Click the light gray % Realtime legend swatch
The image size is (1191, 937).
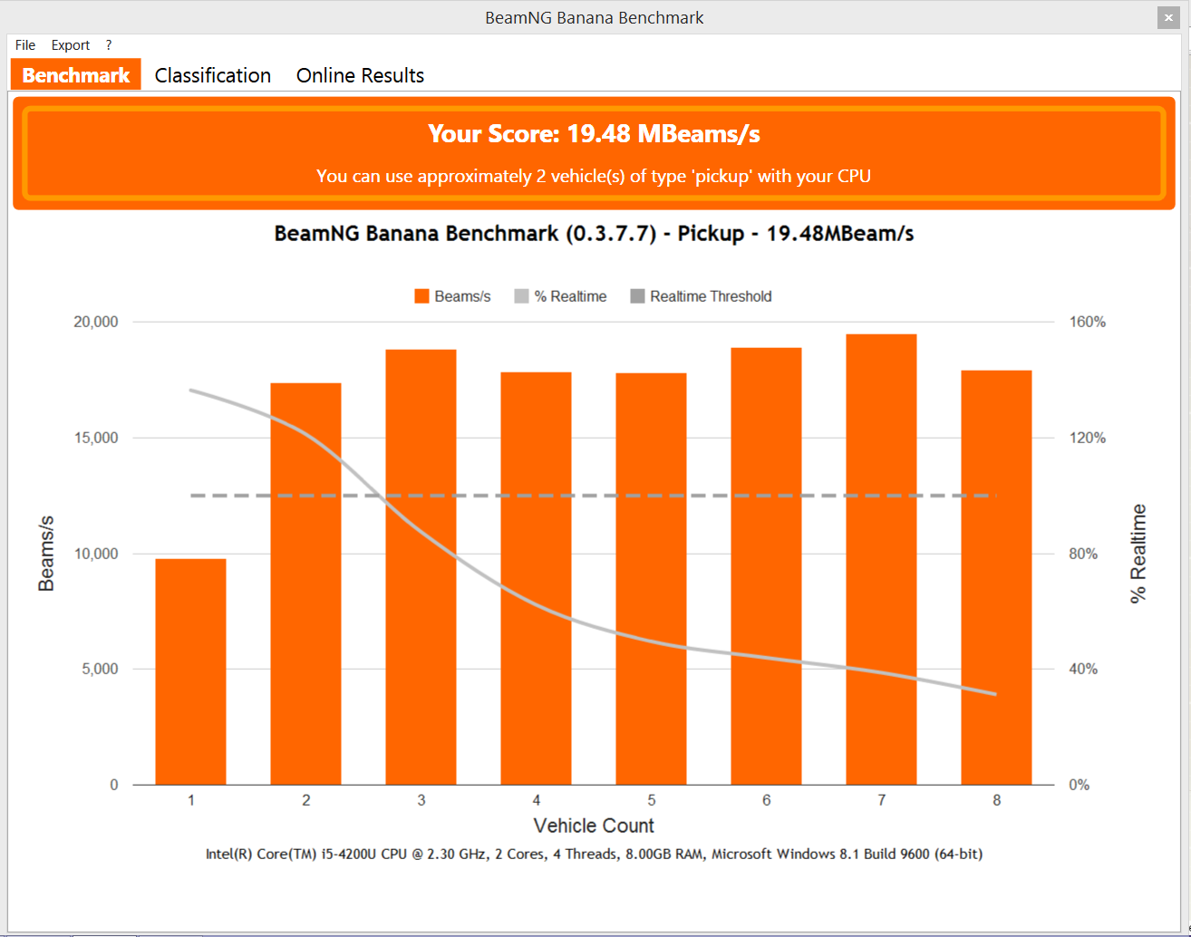(x=521, y=296)
